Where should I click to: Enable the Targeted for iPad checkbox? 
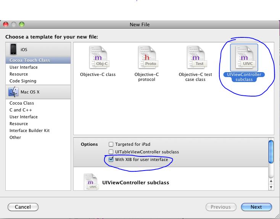pyautogui.click(x=111, y=144)
